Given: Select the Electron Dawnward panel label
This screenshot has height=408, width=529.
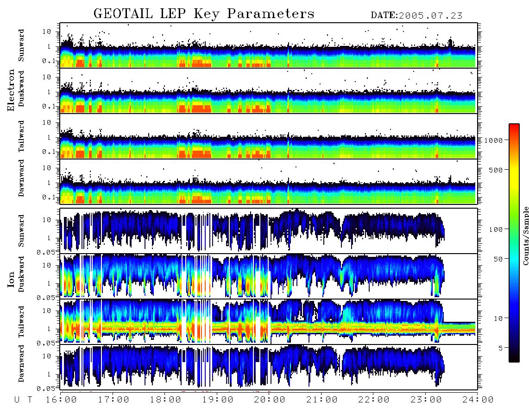Looking at the screenshot, I should 21,178.
